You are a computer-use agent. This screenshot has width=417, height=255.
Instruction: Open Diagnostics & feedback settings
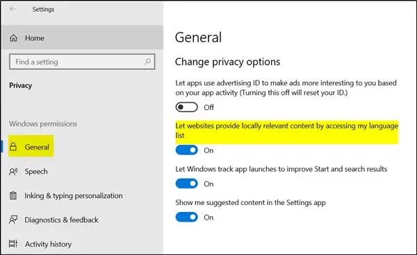click(61, 220)
